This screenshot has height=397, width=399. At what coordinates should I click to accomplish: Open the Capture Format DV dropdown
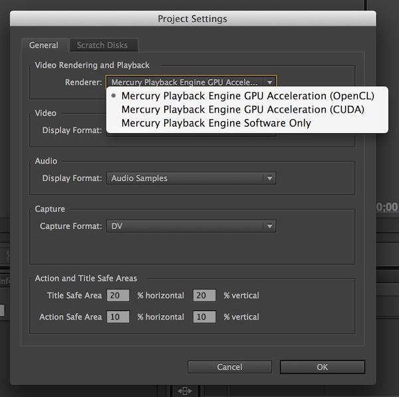(x=191, y=226)
